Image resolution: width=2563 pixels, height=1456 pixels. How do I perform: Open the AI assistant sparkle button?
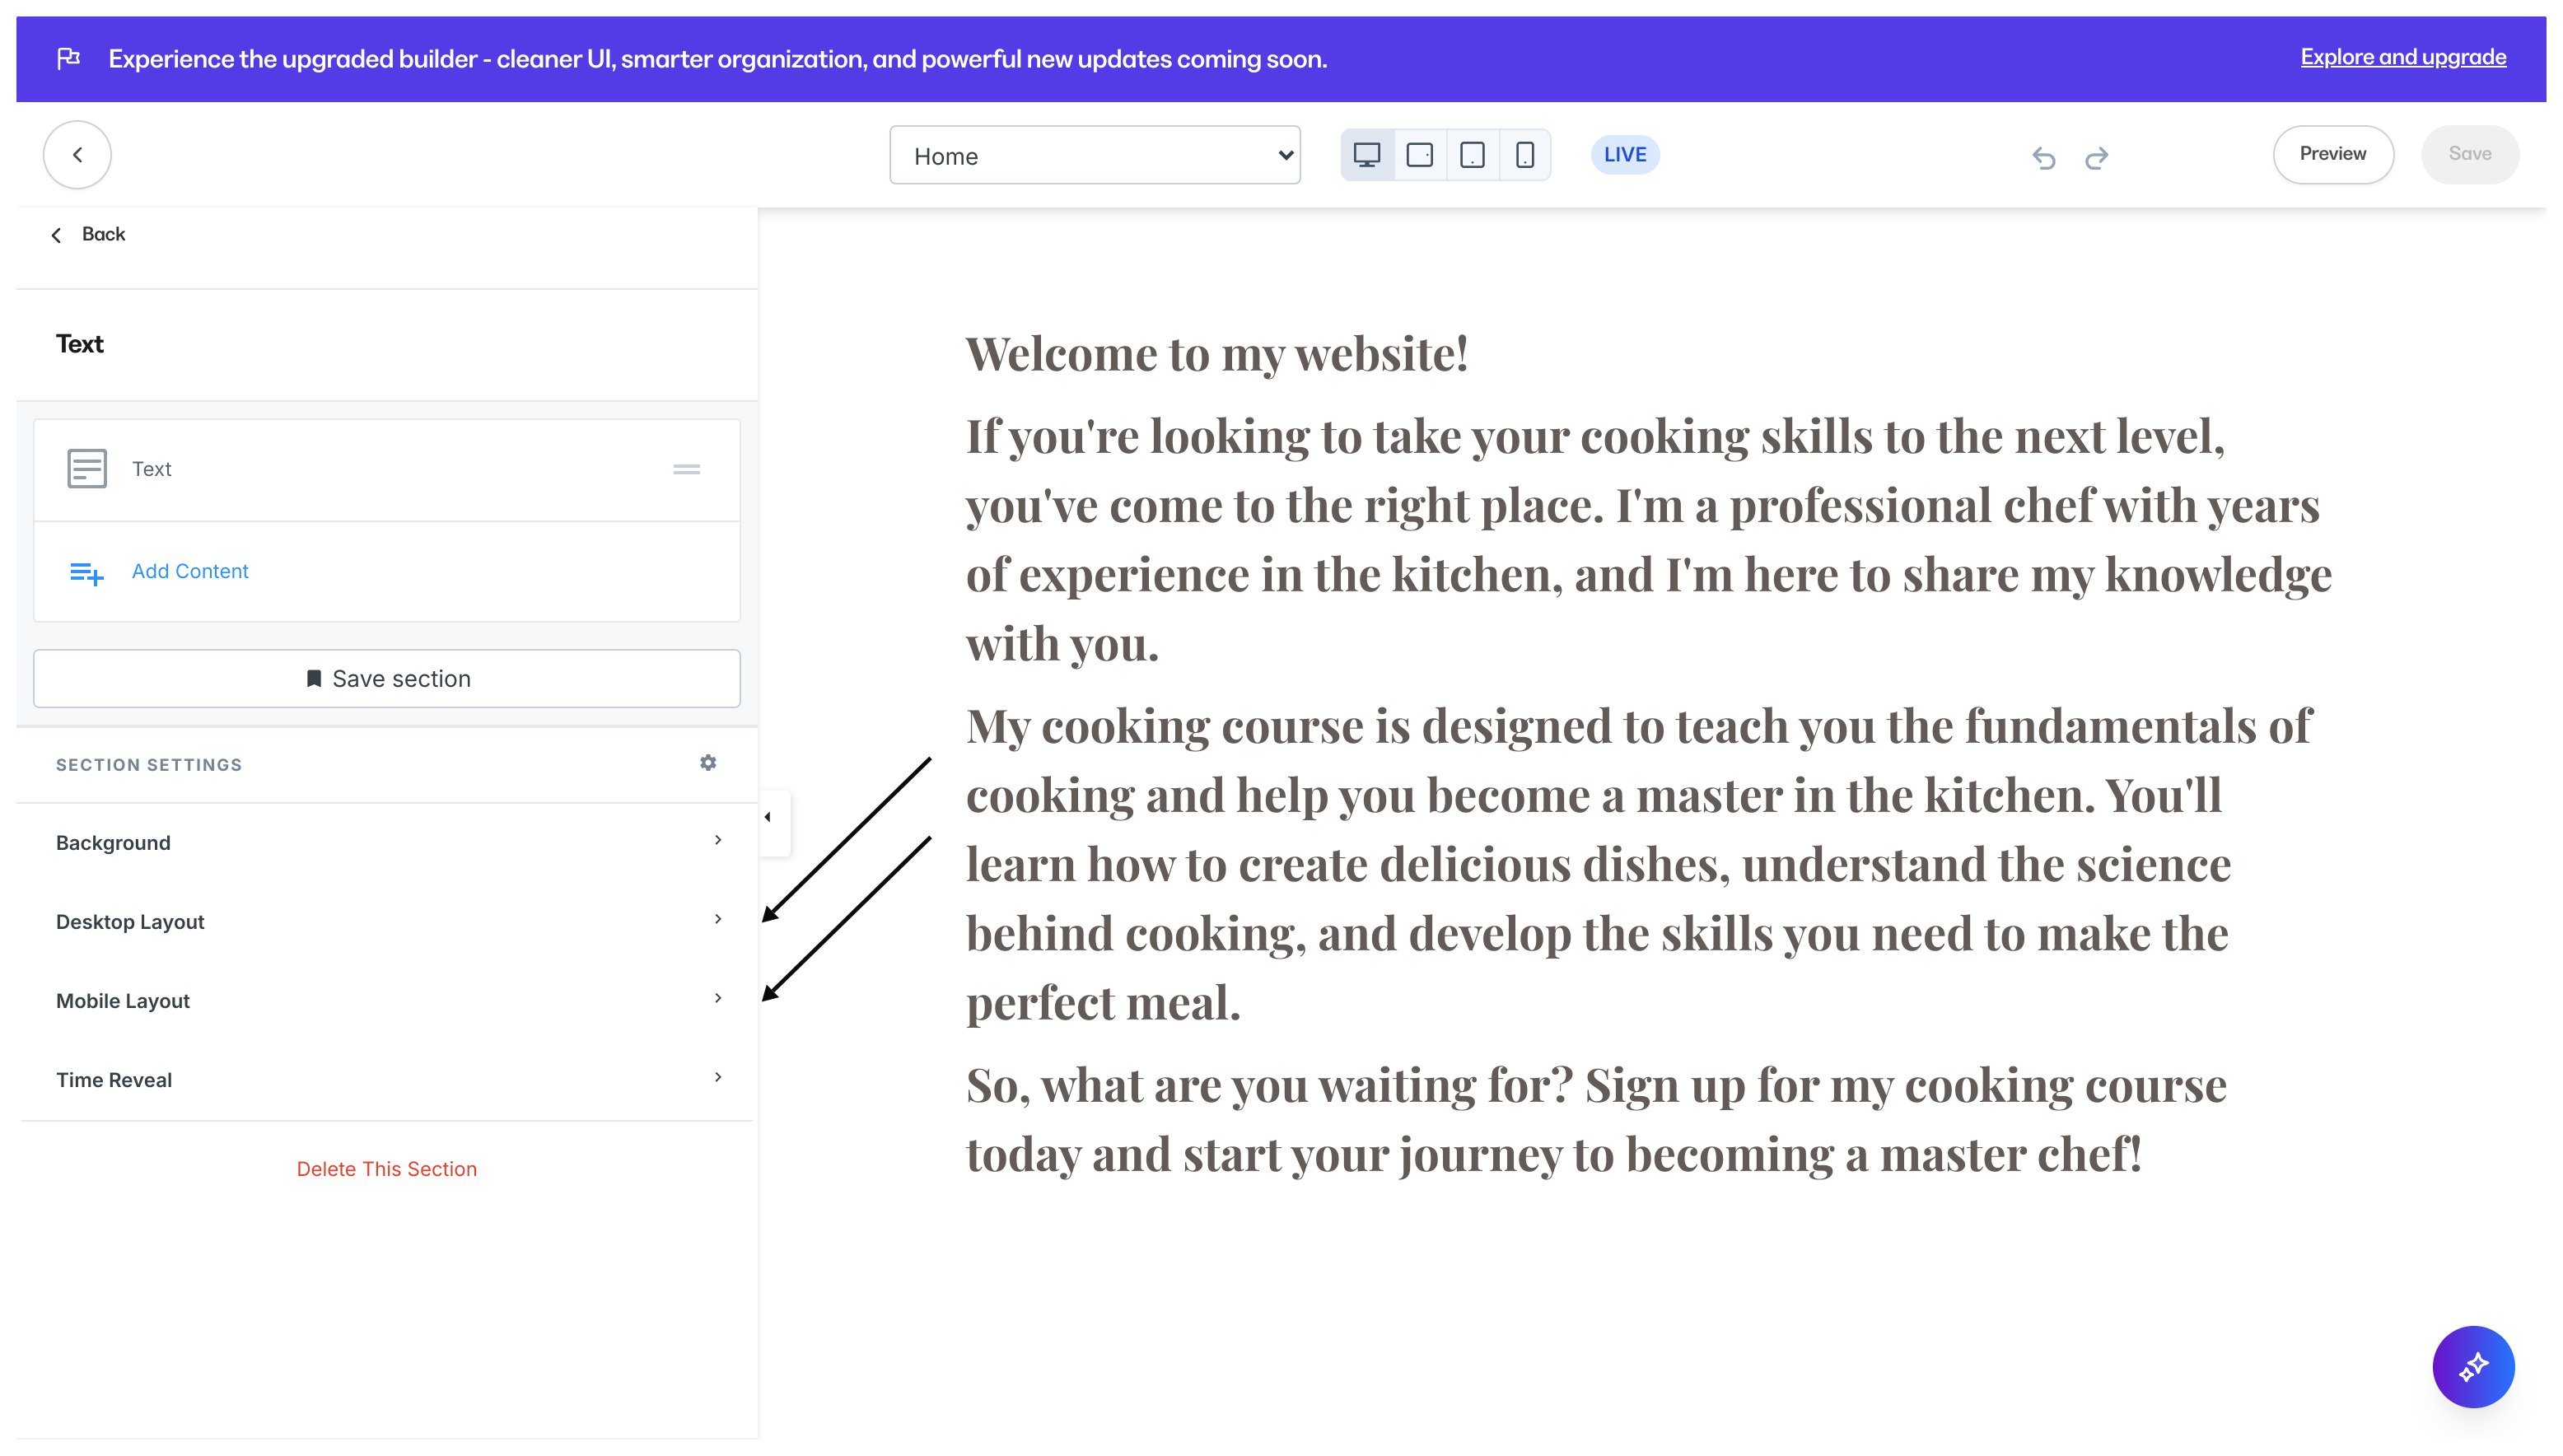tap(2472, 1366)
